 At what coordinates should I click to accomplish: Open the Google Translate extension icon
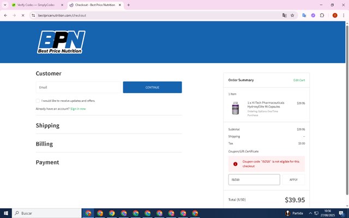point(304,15)
